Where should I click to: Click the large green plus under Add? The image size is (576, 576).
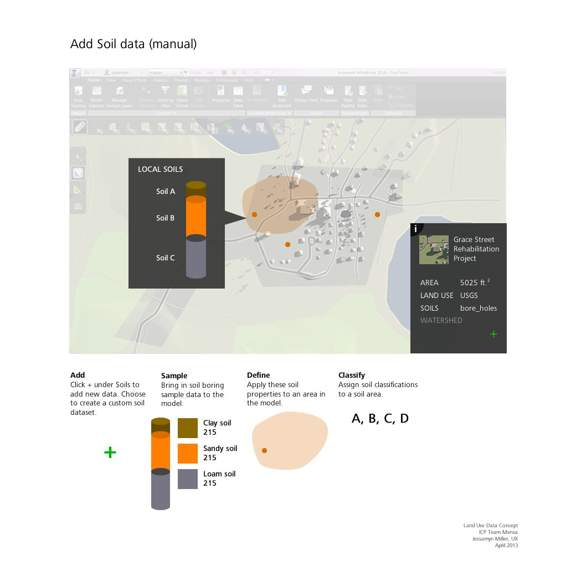point(110,452)
